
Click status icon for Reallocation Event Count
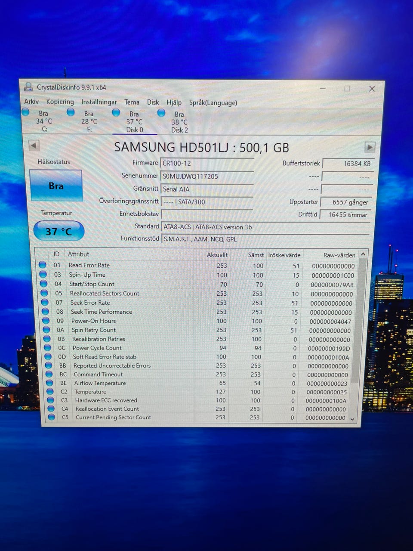[51, 409]
